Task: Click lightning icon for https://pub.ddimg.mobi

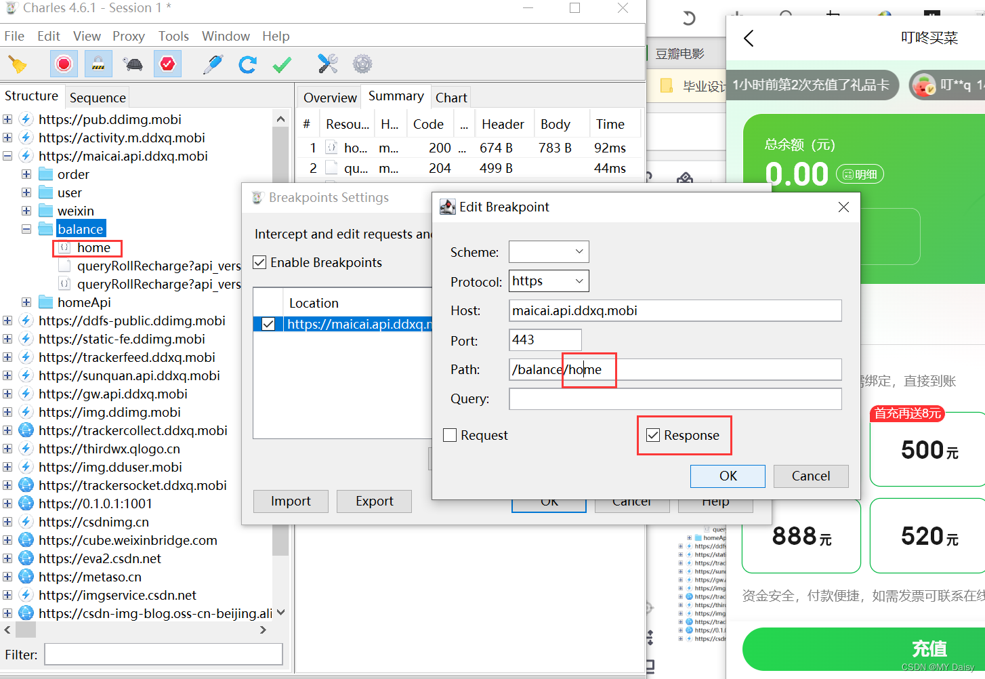Action: pyautogui.click(x=26, y=119)
